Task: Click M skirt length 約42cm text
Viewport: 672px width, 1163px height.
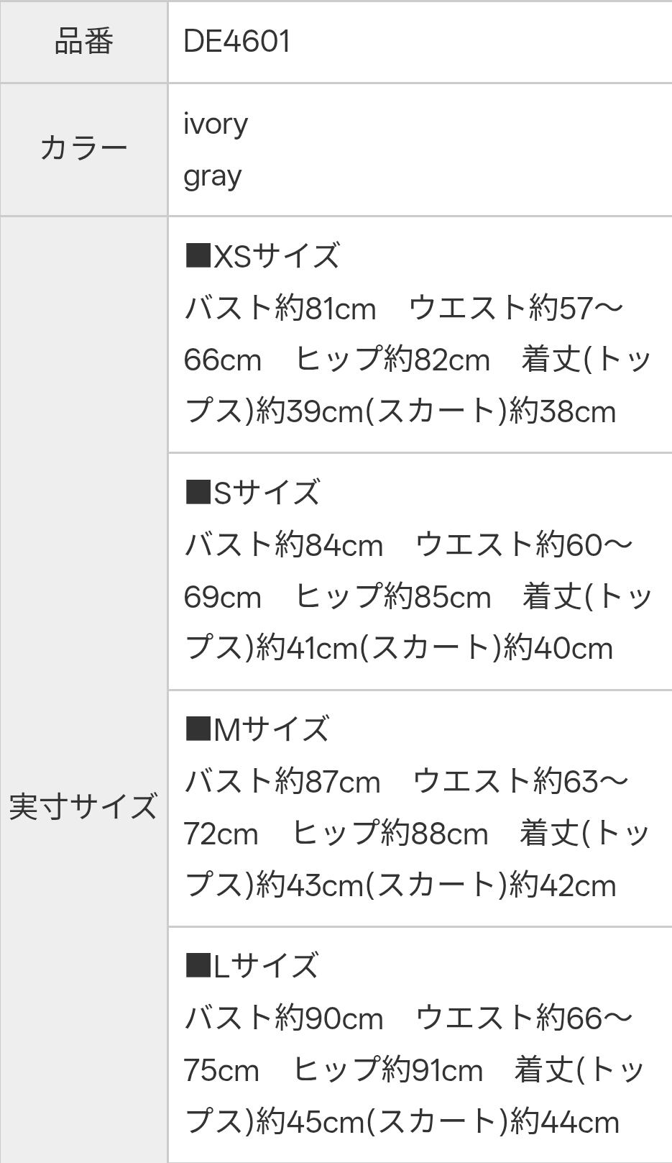Action: pos(563,885)
